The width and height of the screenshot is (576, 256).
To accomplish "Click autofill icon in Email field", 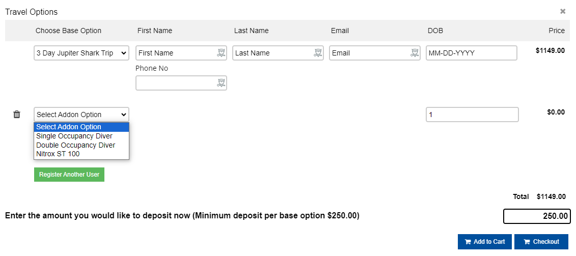I will (415, 53).
